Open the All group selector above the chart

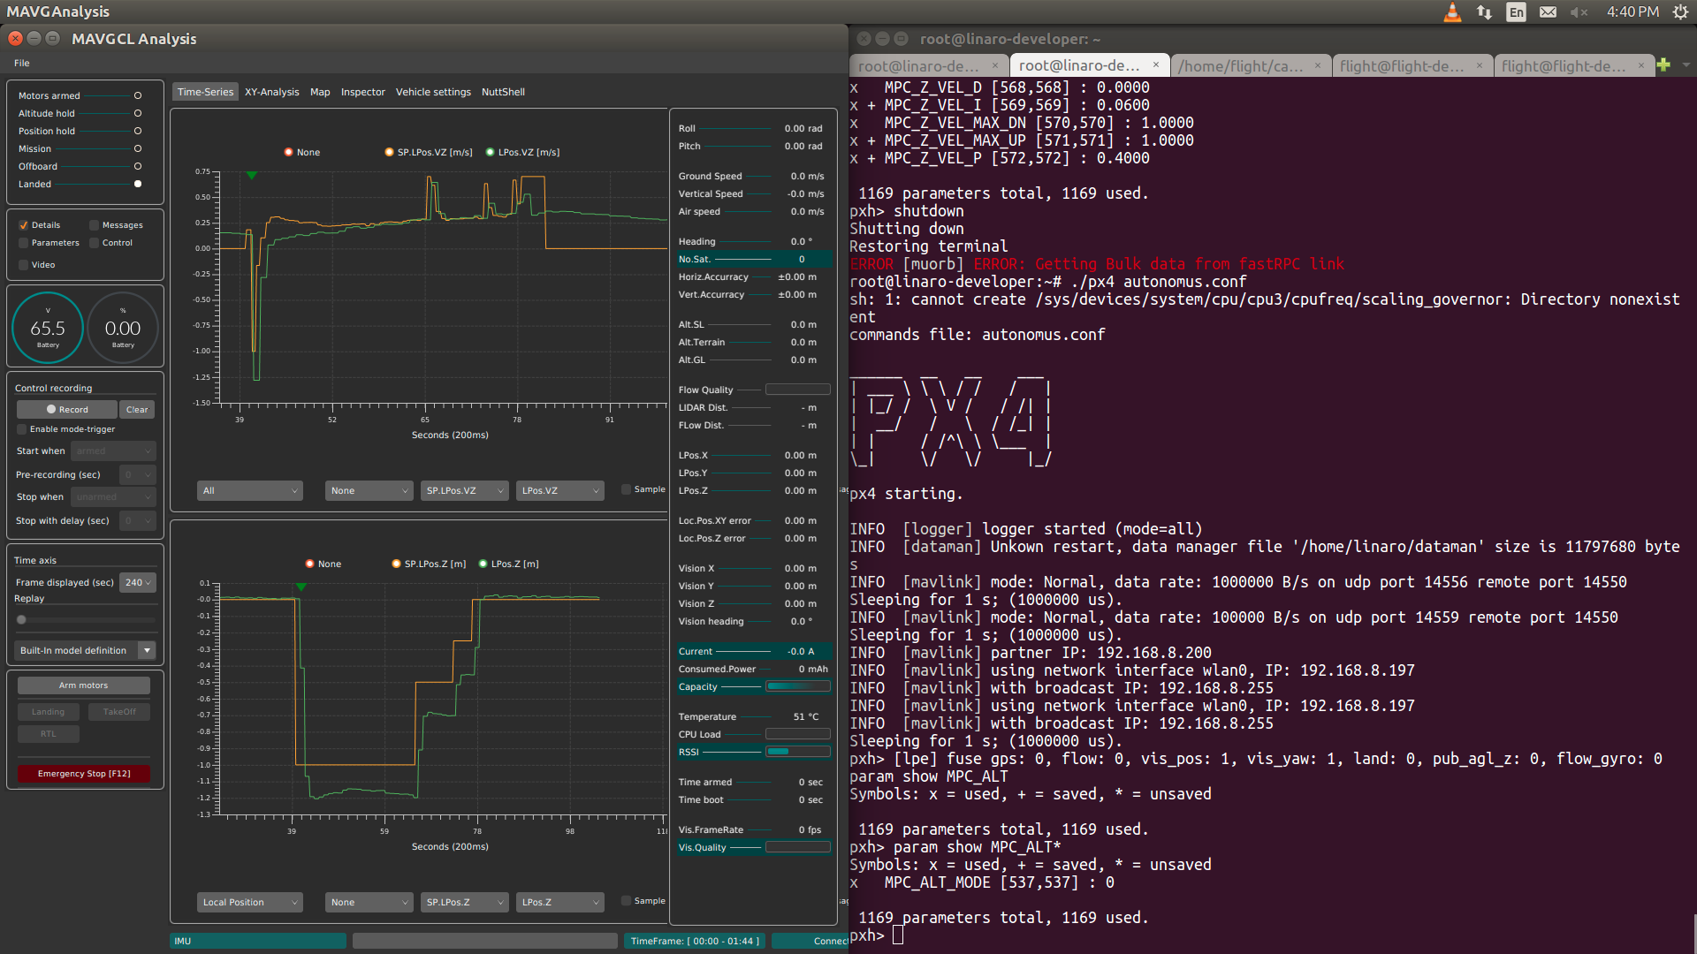click(249, 490)
